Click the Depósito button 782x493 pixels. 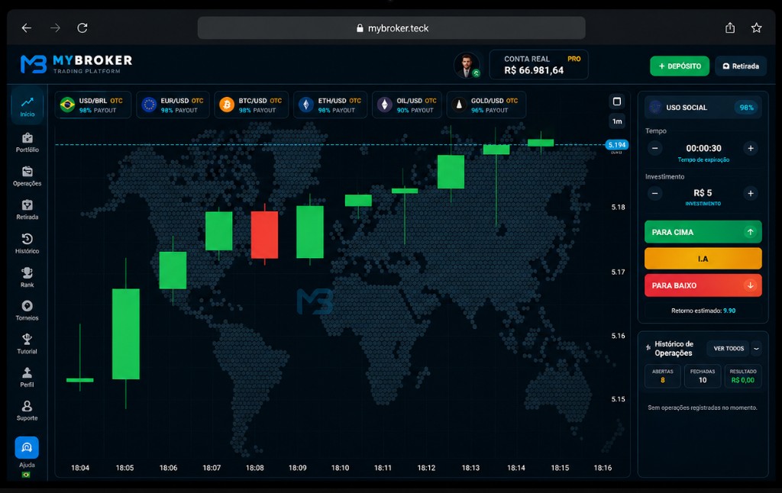[x=679, y=66]
